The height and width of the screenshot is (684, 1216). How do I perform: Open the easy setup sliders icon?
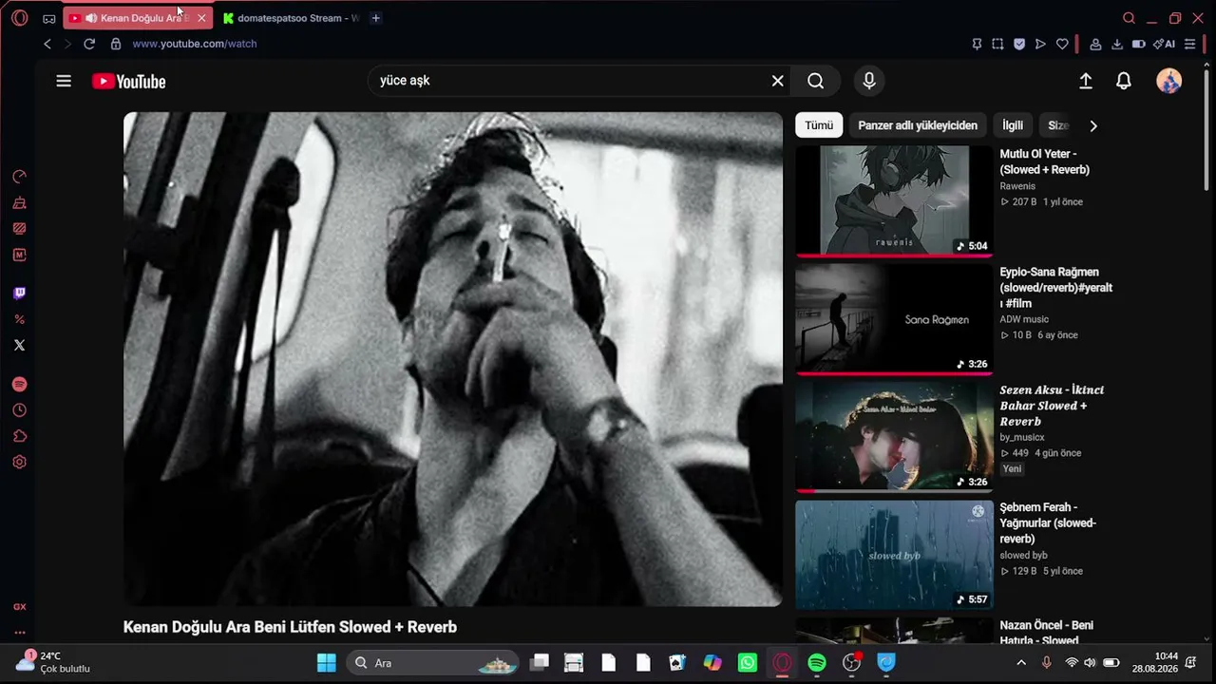point(1189,44)
